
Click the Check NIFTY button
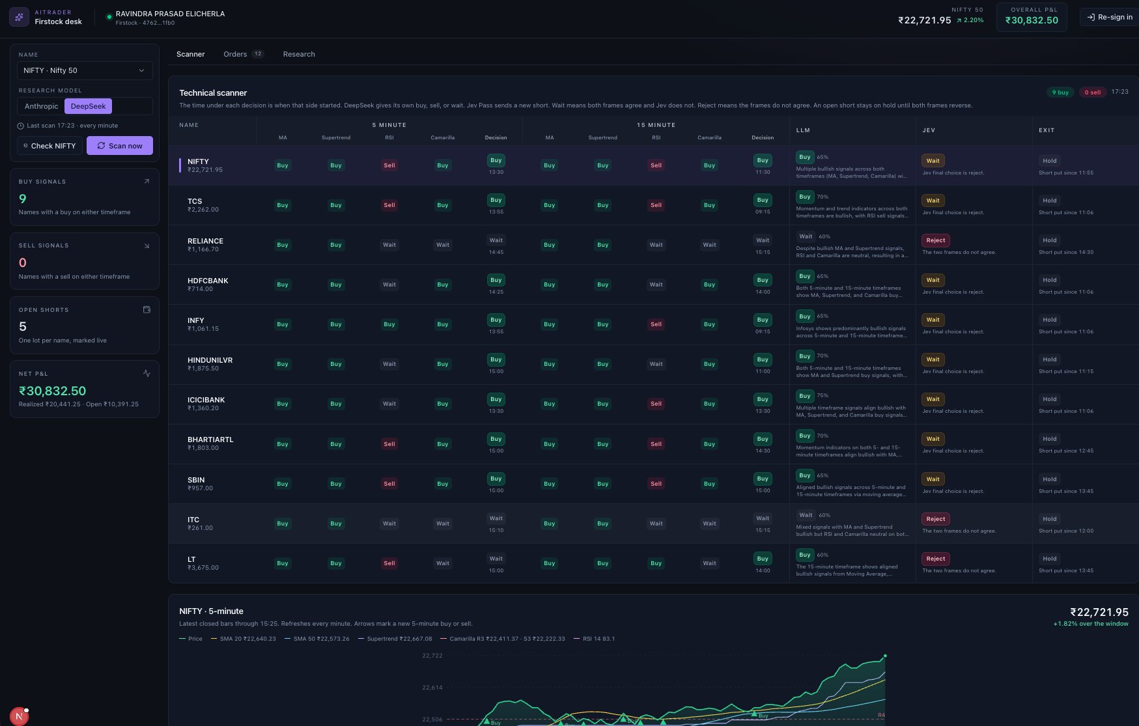(x=50, y=146)
